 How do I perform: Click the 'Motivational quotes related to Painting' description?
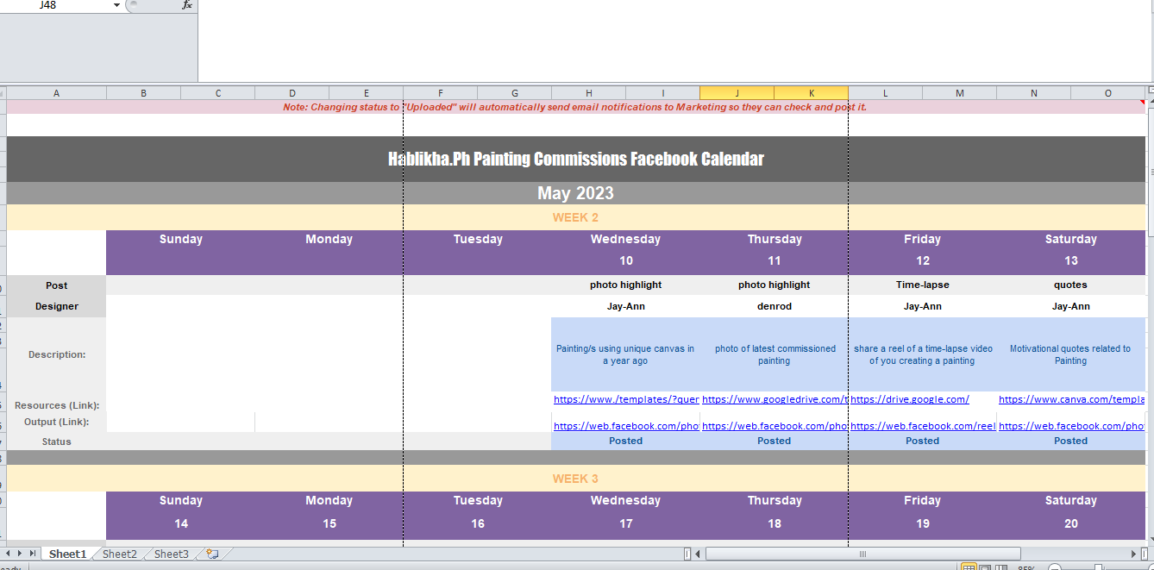pyautogui.click(x=1071, y=354)
